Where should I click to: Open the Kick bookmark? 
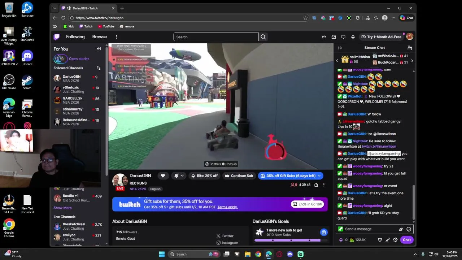coord(68,26)
